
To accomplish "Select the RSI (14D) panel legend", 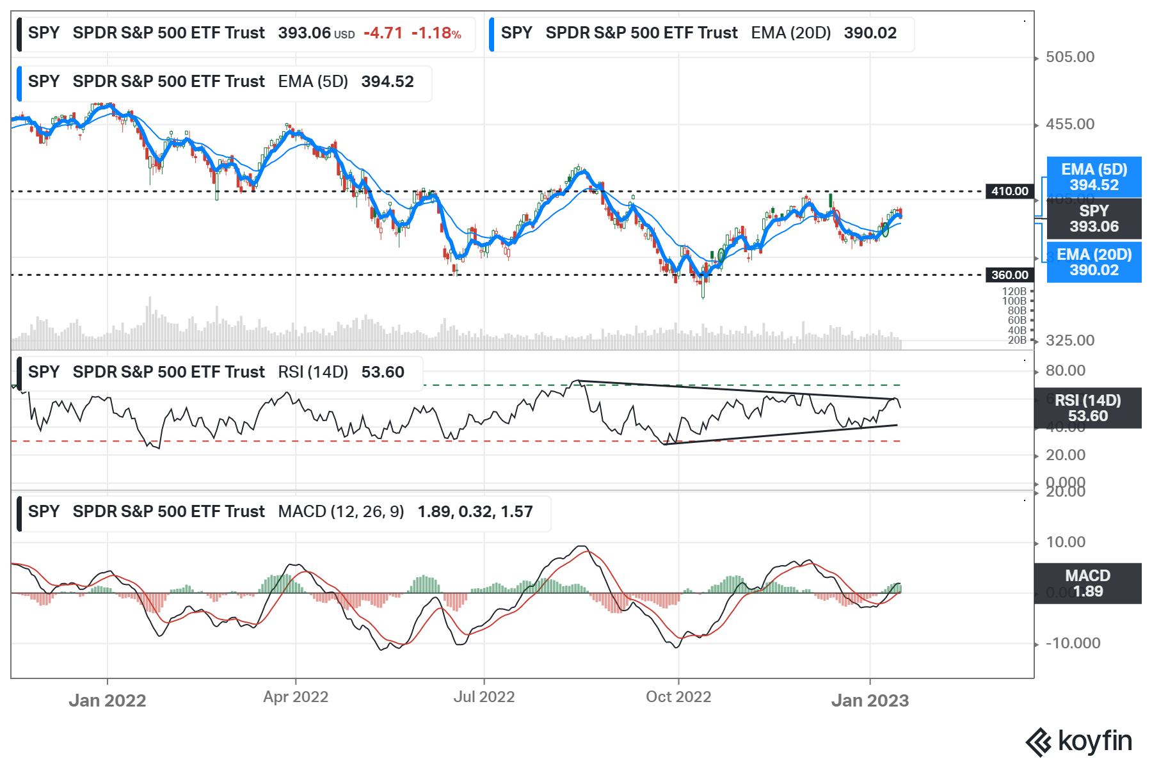I will click(x=218, y=372).
